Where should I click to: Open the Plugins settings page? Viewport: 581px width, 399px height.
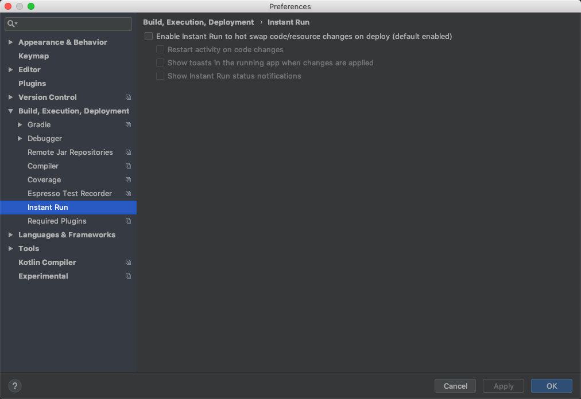tap(32, 83)
